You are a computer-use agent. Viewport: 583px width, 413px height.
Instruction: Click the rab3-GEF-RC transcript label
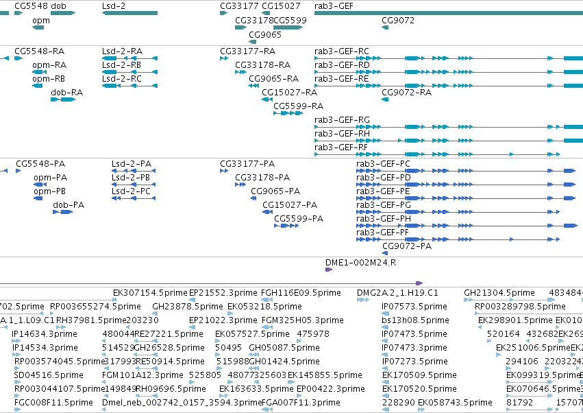point(342,51)
